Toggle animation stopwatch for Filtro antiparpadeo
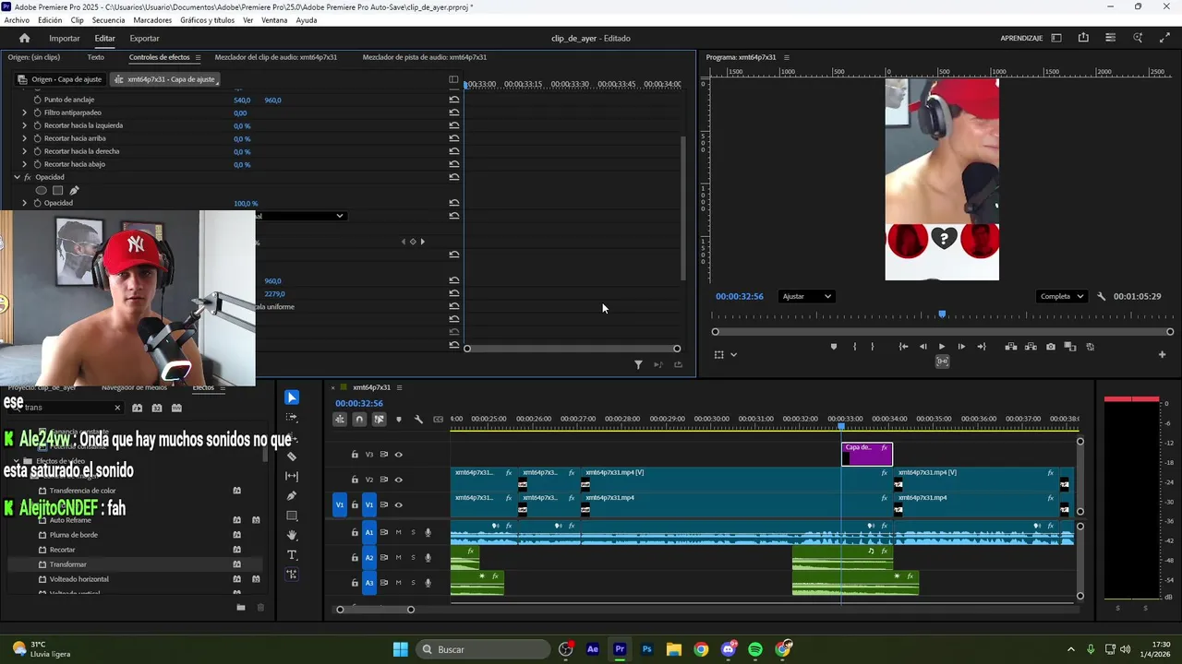The height and width of the screenshot is (664, 1182). [x=38, y=113]
